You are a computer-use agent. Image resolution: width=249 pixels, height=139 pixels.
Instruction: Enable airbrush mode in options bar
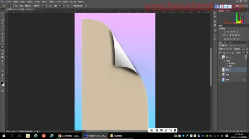point(68,6)
